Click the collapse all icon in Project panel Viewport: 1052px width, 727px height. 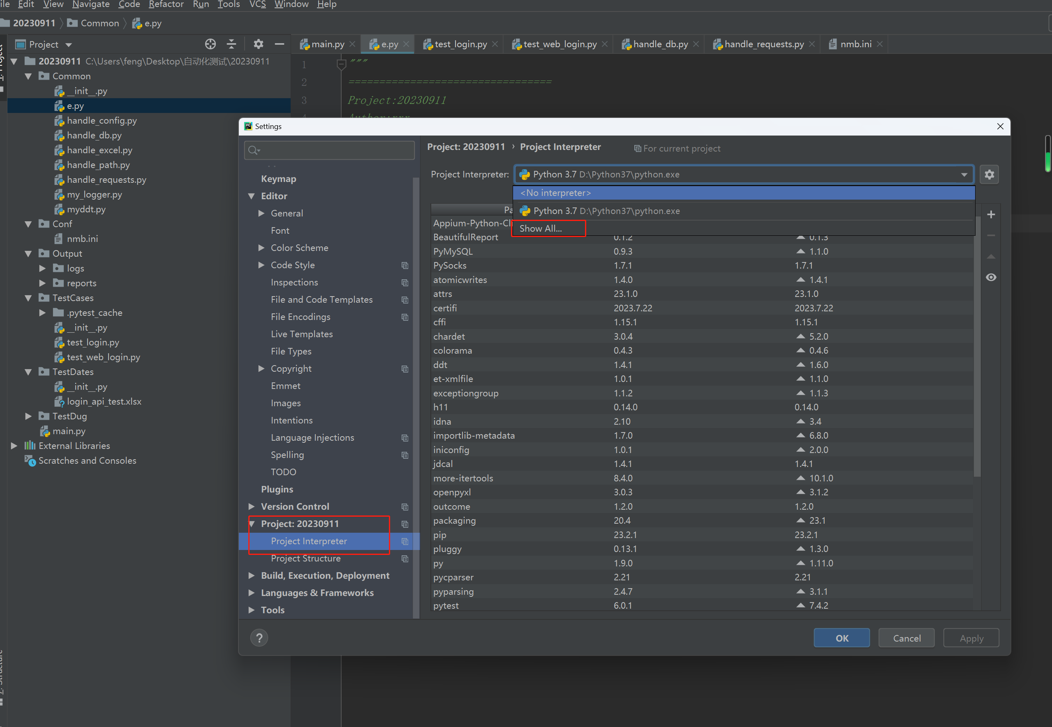(x=231, y=44)
